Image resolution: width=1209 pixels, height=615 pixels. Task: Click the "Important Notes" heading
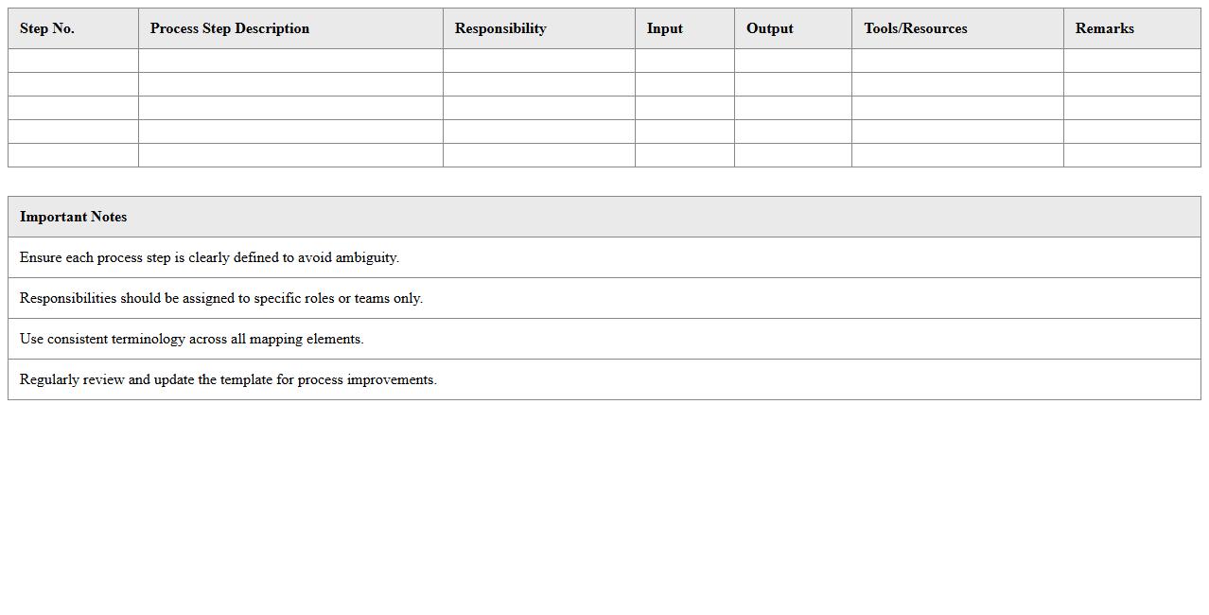coord(74,217)
